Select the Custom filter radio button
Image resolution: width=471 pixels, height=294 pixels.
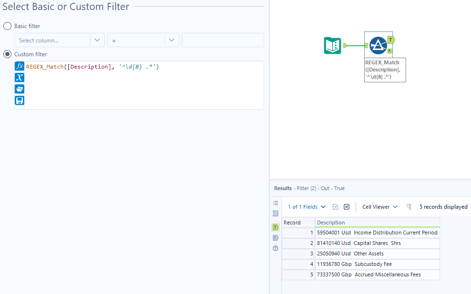coord(7,54)
